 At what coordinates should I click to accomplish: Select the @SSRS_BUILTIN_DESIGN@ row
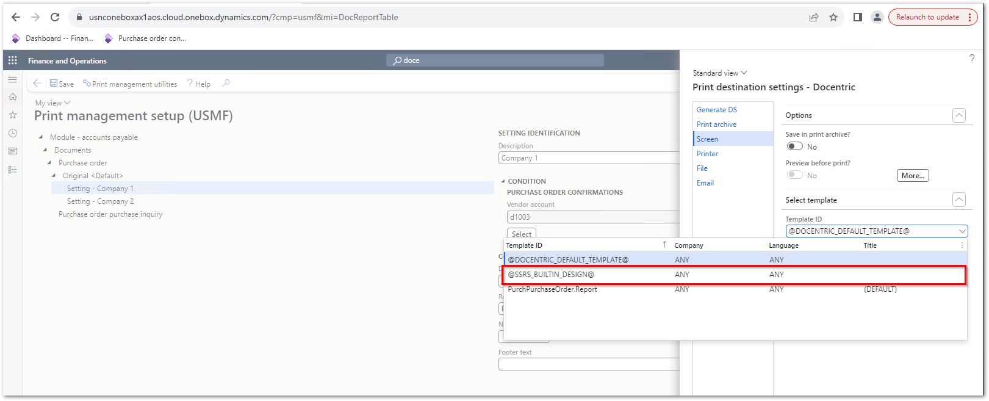735,275
